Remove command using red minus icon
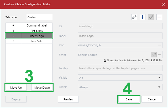This screenshot has height=108, width=168. [x=159, y=17]
